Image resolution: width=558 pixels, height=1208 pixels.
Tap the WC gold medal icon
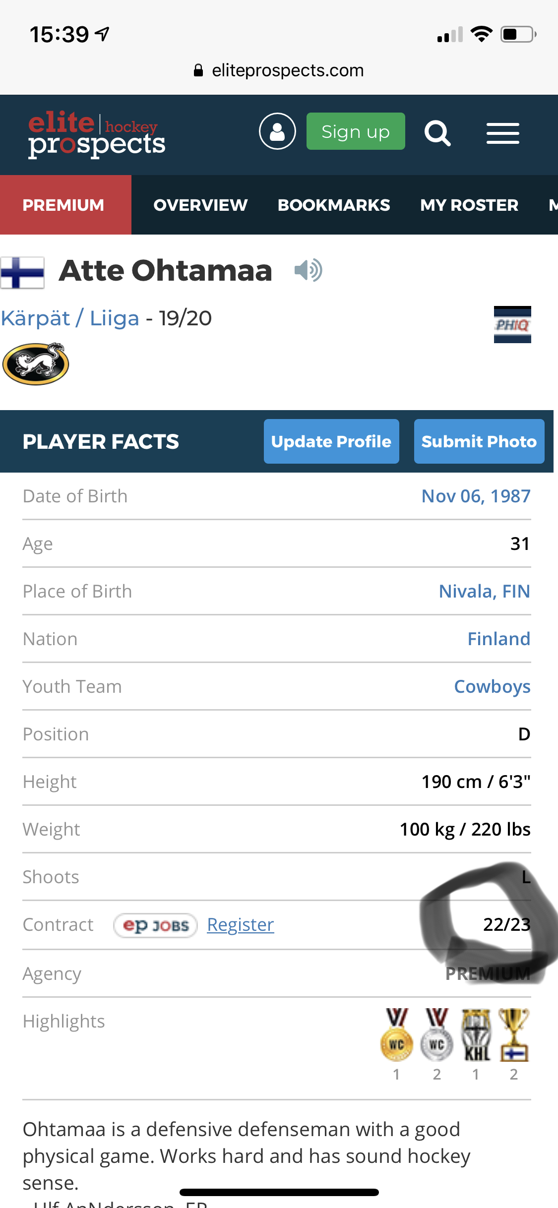(396, 1036)
